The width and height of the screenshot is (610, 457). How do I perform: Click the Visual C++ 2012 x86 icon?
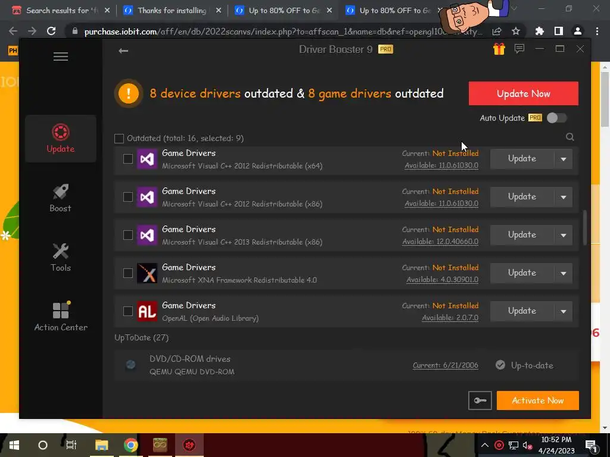(147, 197)
